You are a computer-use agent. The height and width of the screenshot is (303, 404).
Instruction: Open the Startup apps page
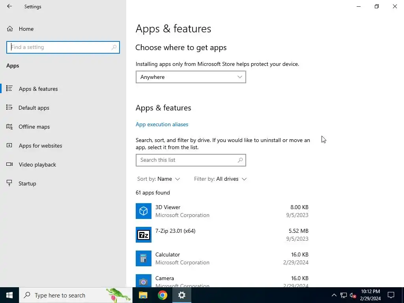(x=27, y=183)
